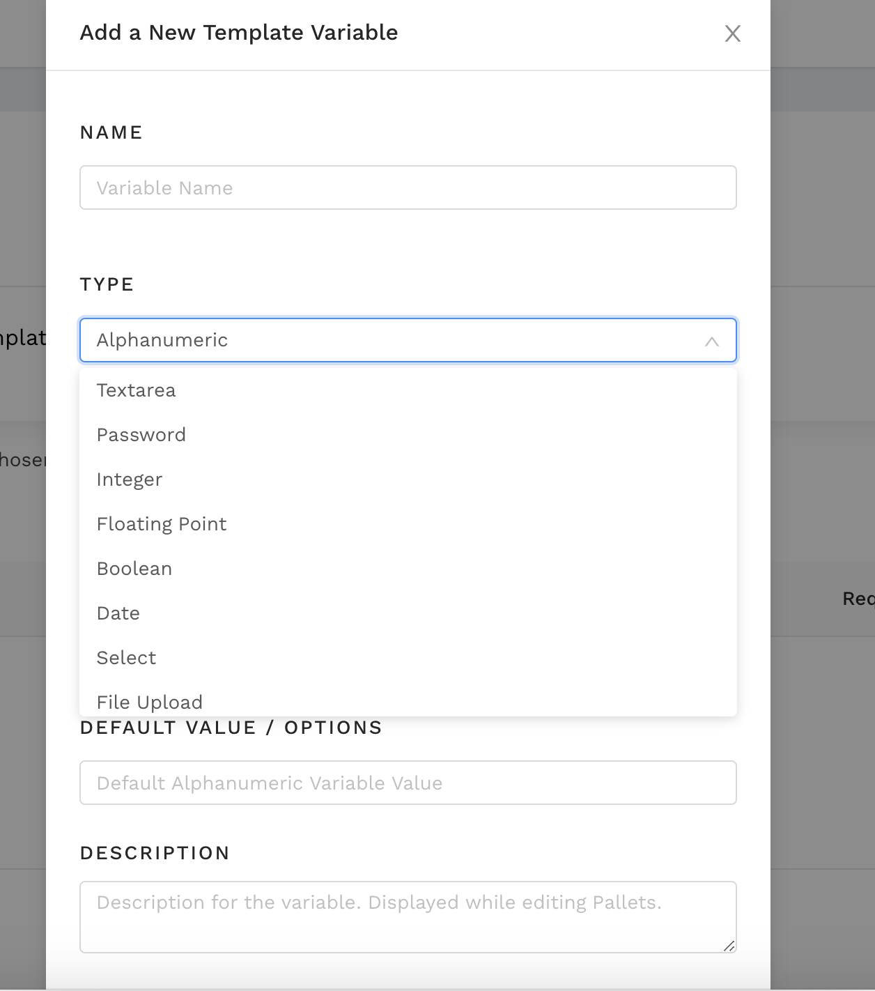Click the Description textarea resize handle

click(x=729, y=946)
